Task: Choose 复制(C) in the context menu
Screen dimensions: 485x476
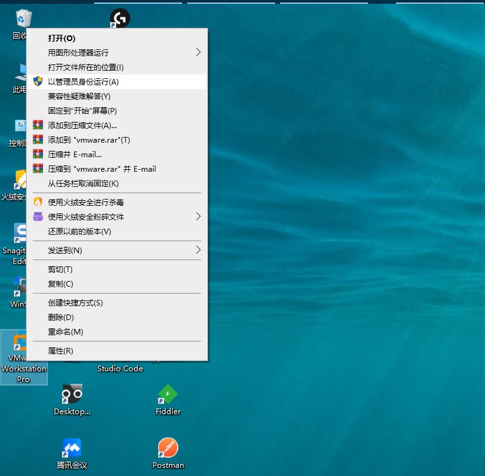Action: coord(117,283)
